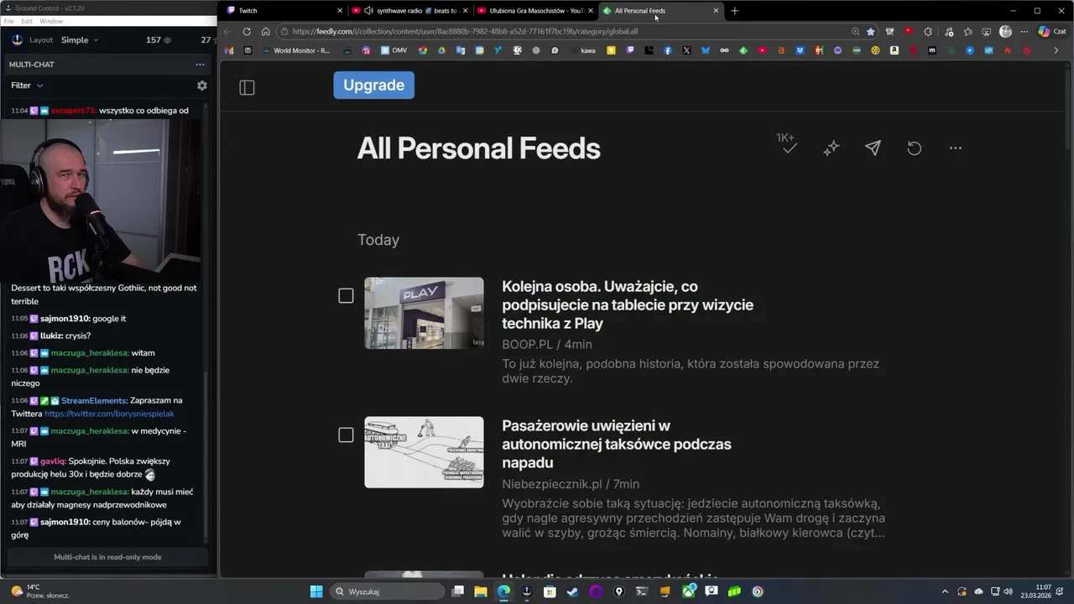Viewport: 1074px width, 604px height.
Task: Open the Window menu in Ground Control
Action: [51, 21]
